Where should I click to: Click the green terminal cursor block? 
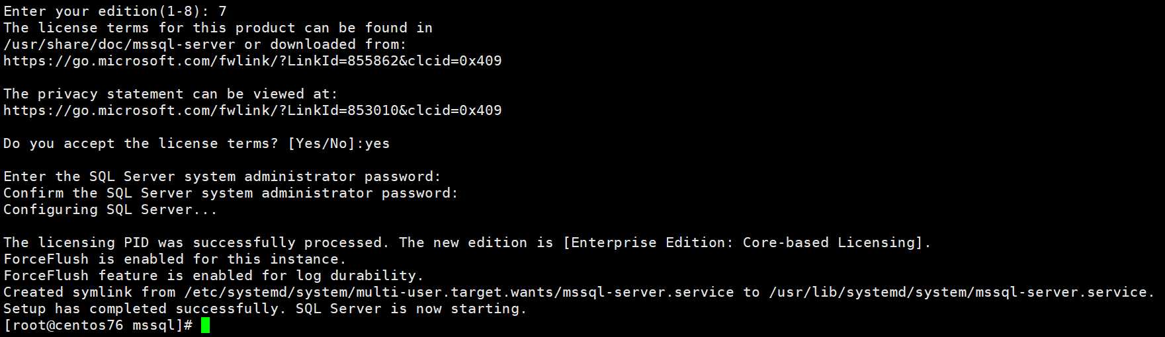(205, 325)
